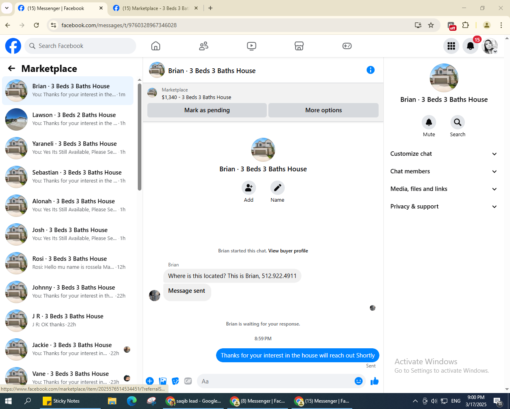This screenshot has width=510, height=409.
Task: Open more actions plus icon in composer
Action: tap(150, 381)
